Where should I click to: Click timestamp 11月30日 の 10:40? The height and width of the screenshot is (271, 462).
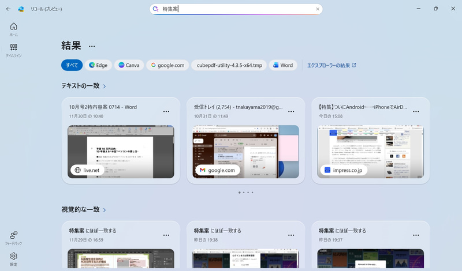point(86,116)
